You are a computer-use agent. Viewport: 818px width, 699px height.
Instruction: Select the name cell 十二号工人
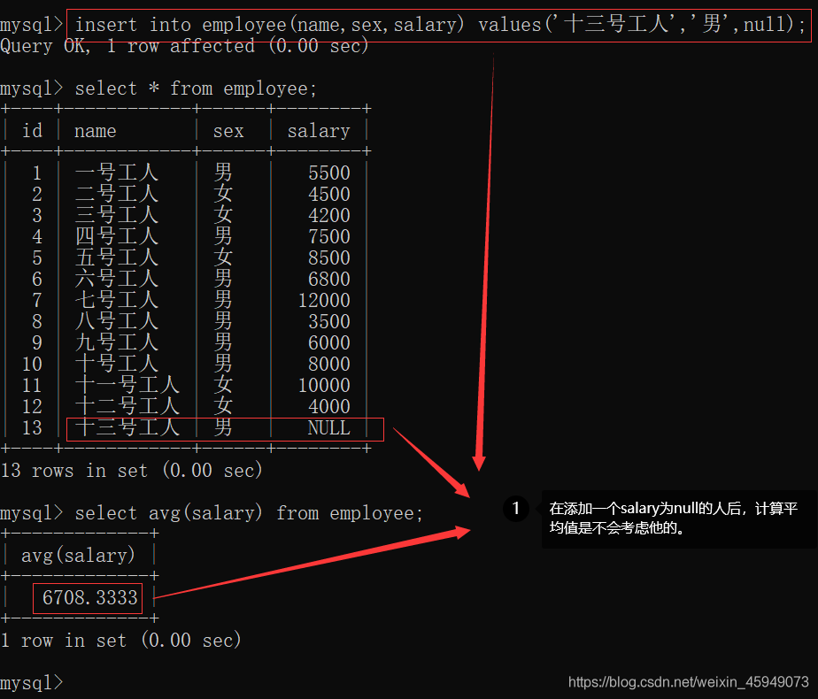tap(127, 407)
